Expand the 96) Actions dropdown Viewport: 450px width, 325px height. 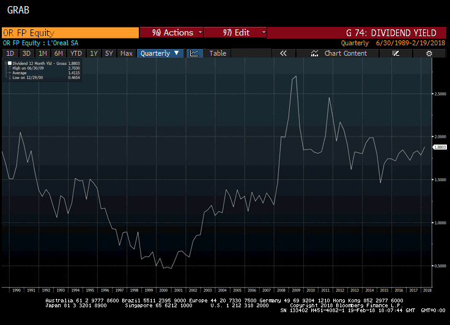click(171, 32)
